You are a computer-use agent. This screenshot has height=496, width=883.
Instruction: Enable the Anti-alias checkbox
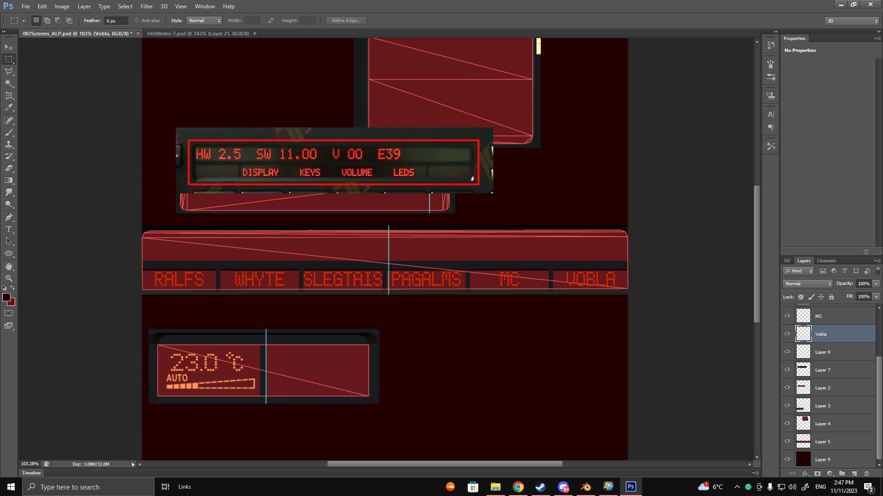click(x=136, y=21)
